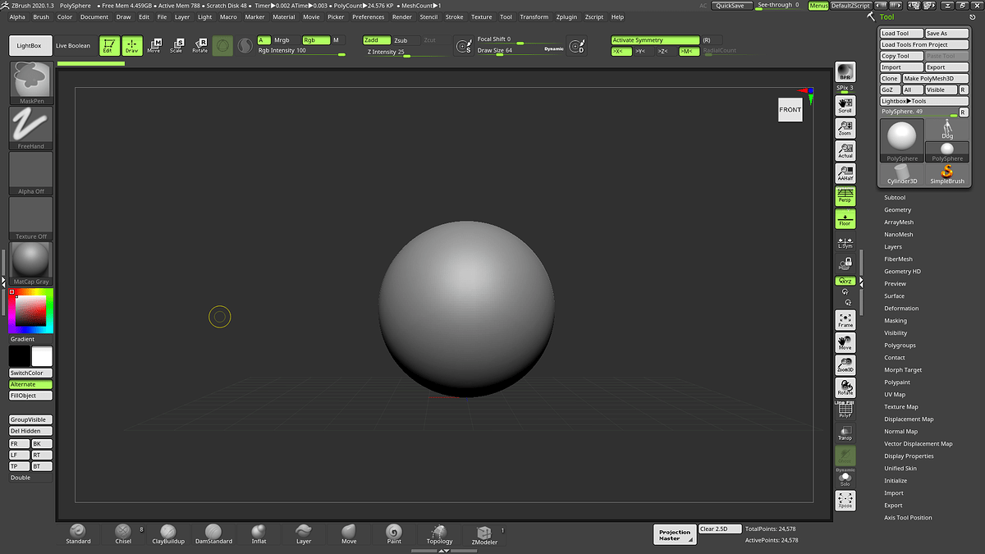Image resolution: width=985 pixels, height=554 pixels.
Task: Select the Scale transform tool
Action: (x=176, y=46)
